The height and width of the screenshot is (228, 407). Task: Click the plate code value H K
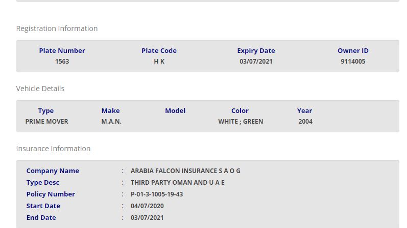coord(159,62)
